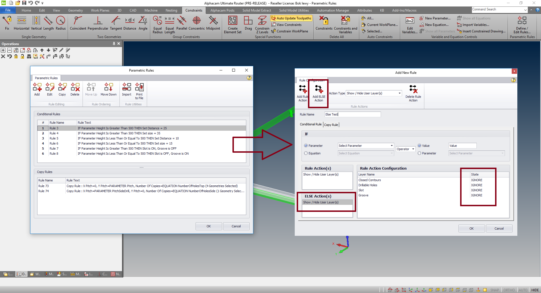Select the Coincident constraint
This screenshot has width=541, height=293.
click(78, 23)
